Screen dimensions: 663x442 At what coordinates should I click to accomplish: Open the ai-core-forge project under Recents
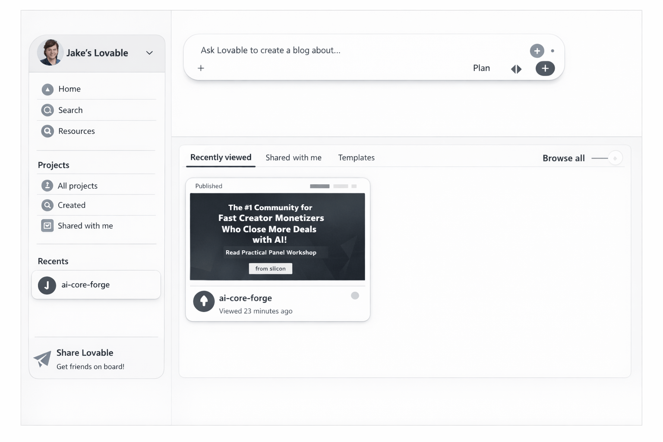coord(85,284)
